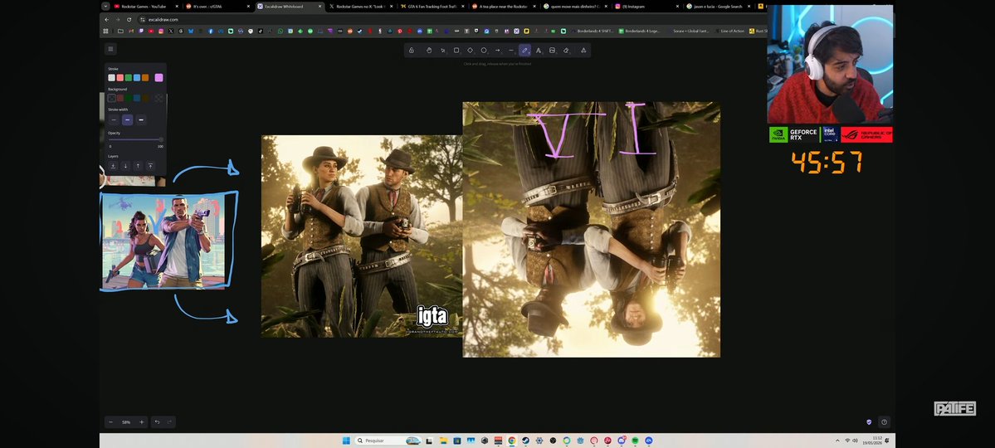
Task: Select the upside-down cowboy image on canvas
Action: (x=592, y=229)
